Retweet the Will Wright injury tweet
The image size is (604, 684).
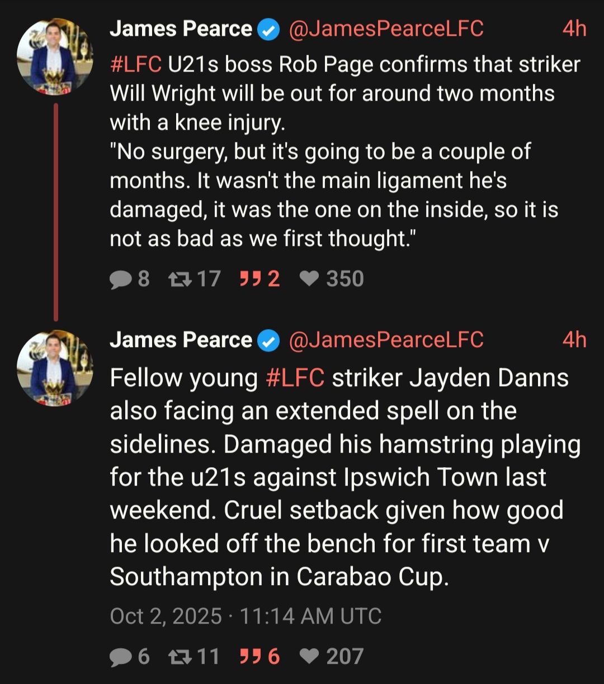pyautogui.click(x=179, y=279)
